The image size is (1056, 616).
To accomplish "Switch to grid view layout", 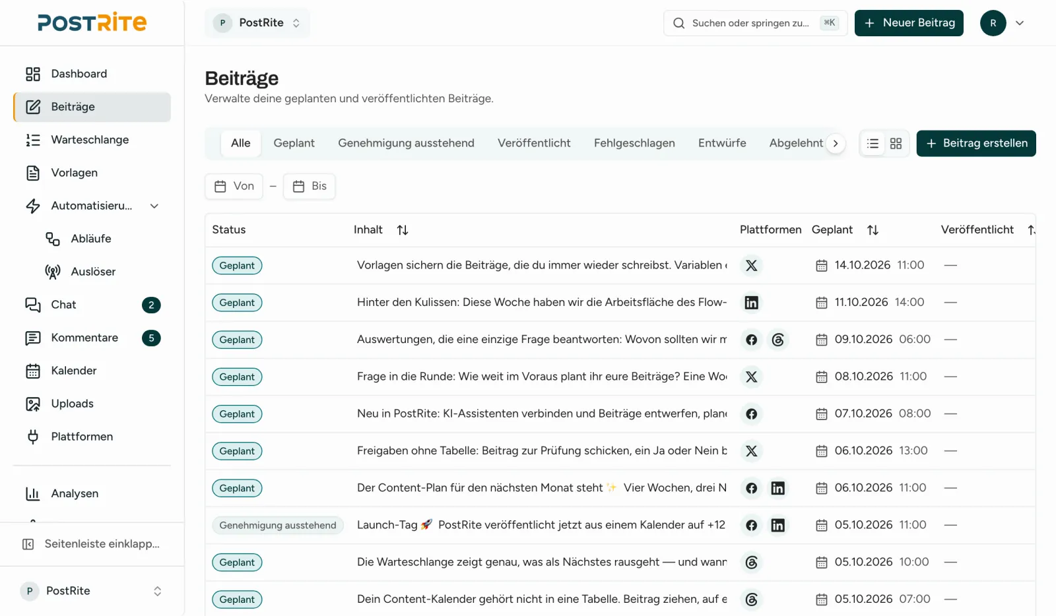I will tap(896, 144).
